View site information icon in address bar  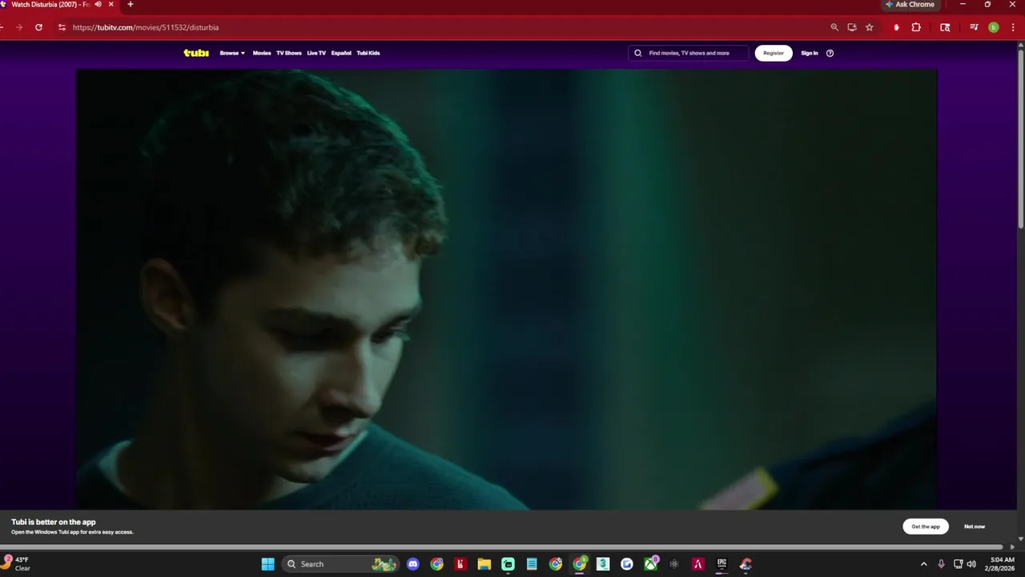62,27
